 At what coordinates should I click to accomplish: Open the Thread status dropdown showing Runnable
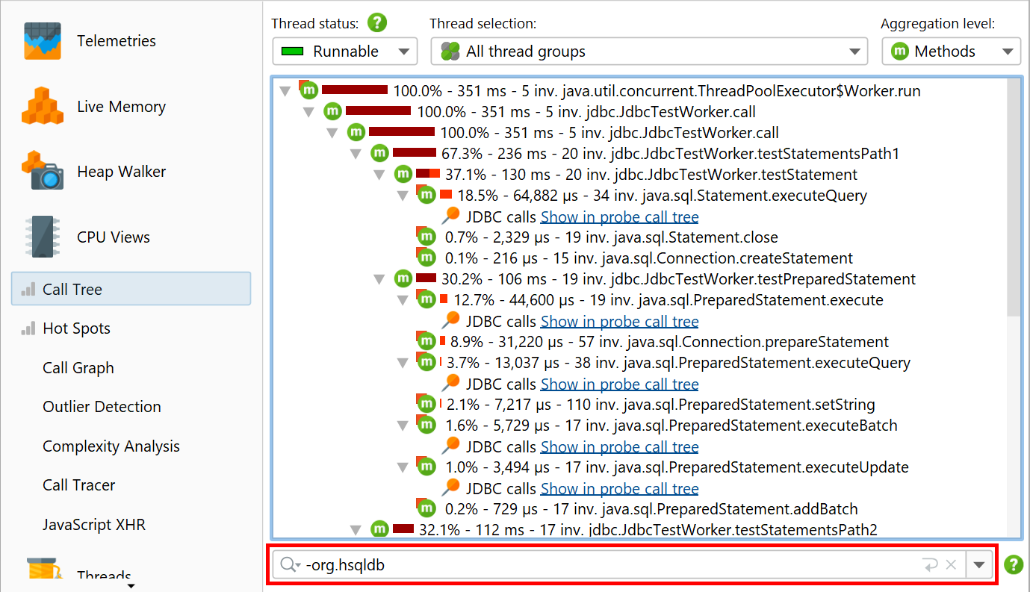click(344, 52)
